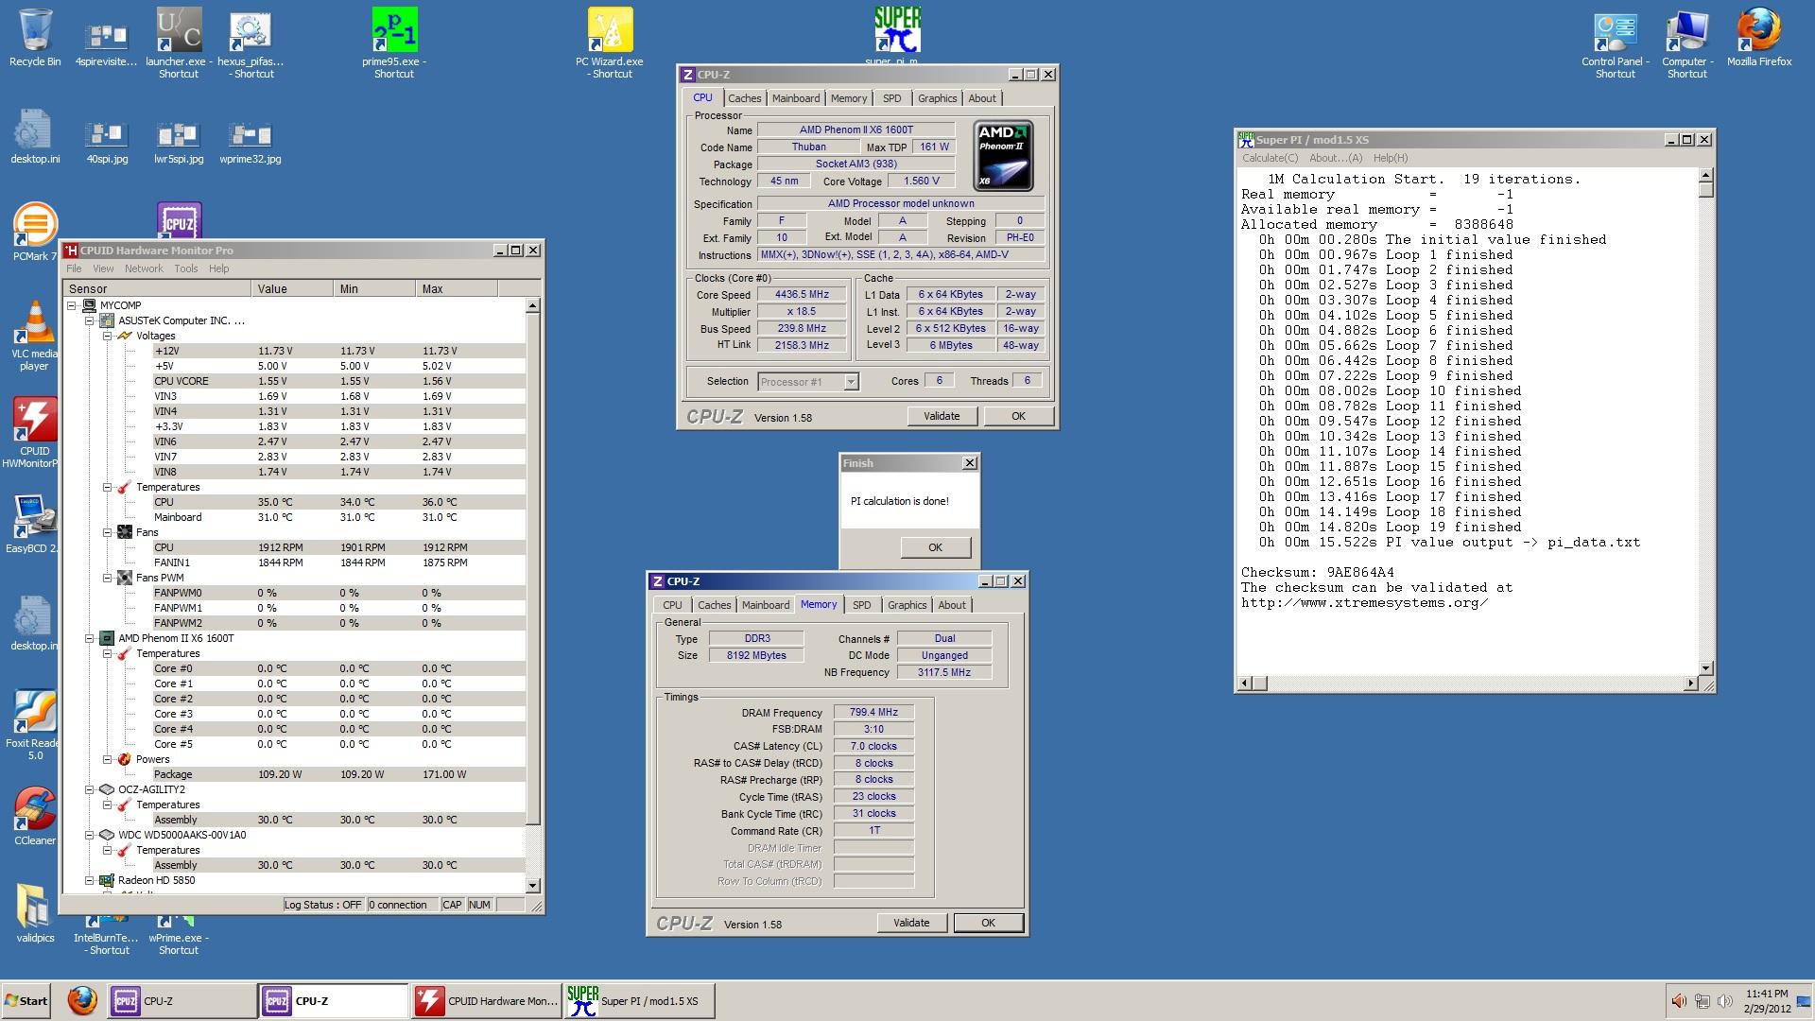Open Network menu in Hardware Monitor Pro
This screenshot has width=1815, height=1021.
[144, 268]
